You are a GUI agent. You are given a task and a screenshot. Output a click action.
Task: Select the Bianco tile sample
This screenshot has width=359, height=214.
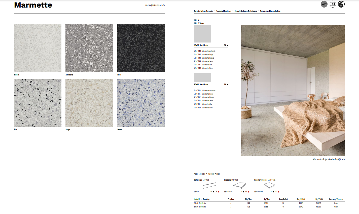[x=38, y=48]
